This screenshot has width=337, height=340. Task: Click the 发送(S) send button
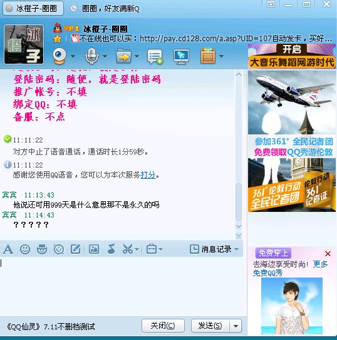(210, 326)
